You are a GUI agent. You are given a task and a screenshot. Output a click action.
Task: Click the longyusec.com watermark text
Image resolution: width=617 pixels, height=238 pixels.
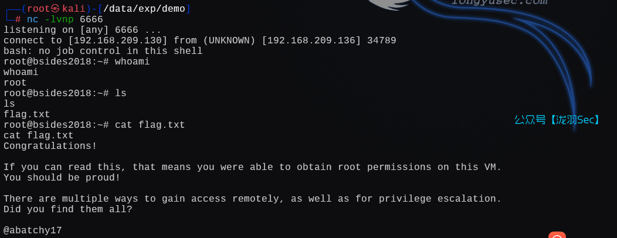(499, 3)
